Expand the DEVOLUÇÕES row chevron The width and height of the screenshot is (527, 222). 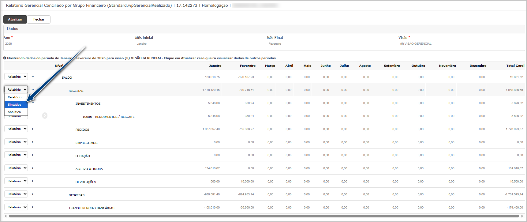point(32,181)
